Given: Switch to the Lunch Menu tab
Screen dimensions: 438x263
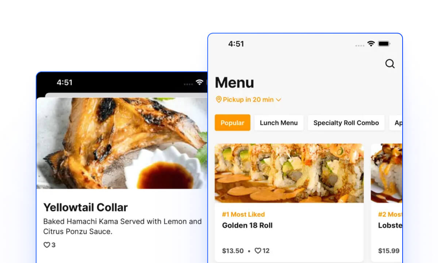Looking at the screenshot, I should tap(279, 123).
